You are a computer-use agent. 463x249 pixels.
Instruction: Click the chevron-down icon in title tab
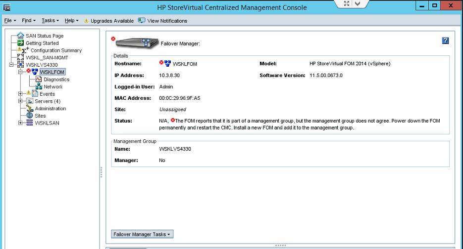coord(358,3)
